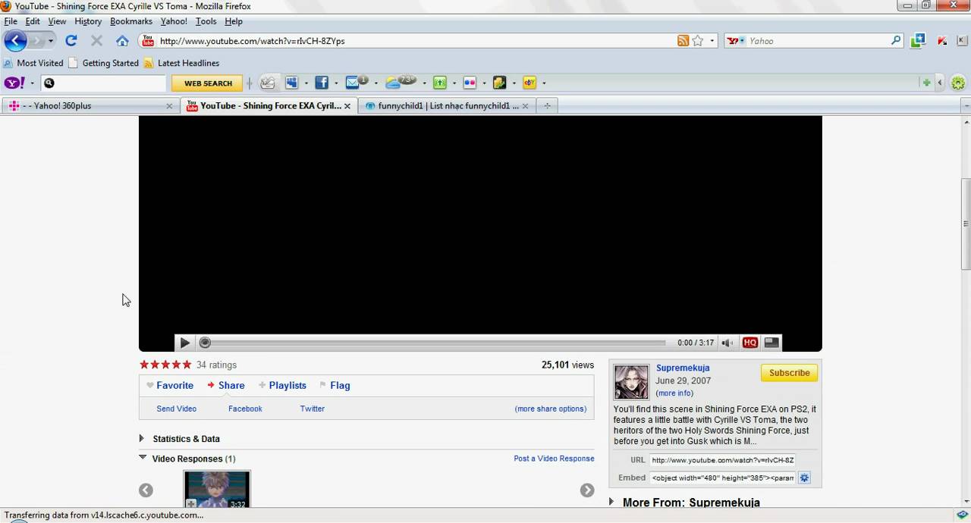Screen dimensions: 971x523
Task: Click the embed customize gear icon
Action: tap(805, 478)
